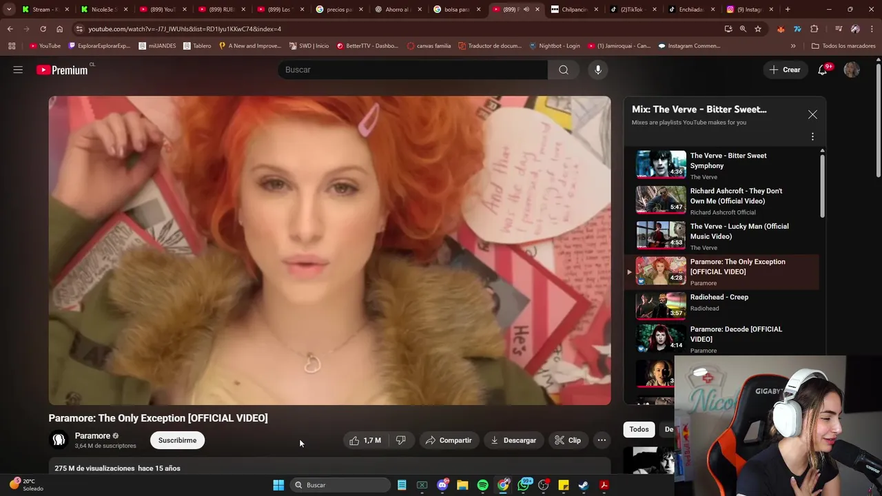Click the playlist panel scrollbar

(822, 186)
